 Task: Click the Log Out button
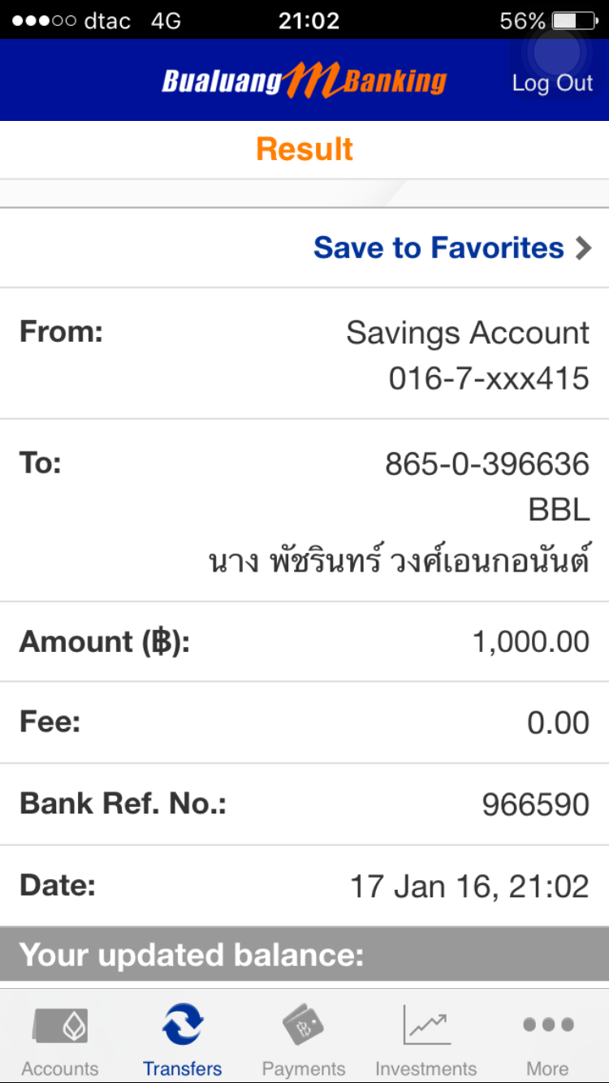tap(552, 83)
